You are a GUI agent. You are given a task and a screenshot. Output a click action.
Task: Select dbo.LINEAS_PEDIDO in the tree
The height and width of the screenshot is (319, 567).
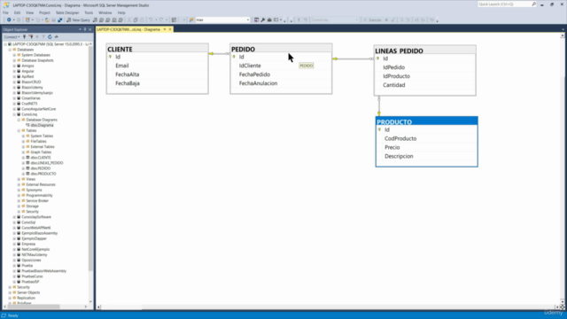[x=47, y=163]
